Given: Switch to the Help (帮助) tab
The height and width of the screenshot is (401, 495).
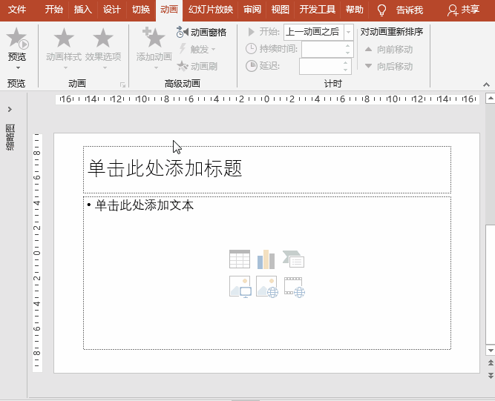Looking at the screenshot, I should [355, 10].
